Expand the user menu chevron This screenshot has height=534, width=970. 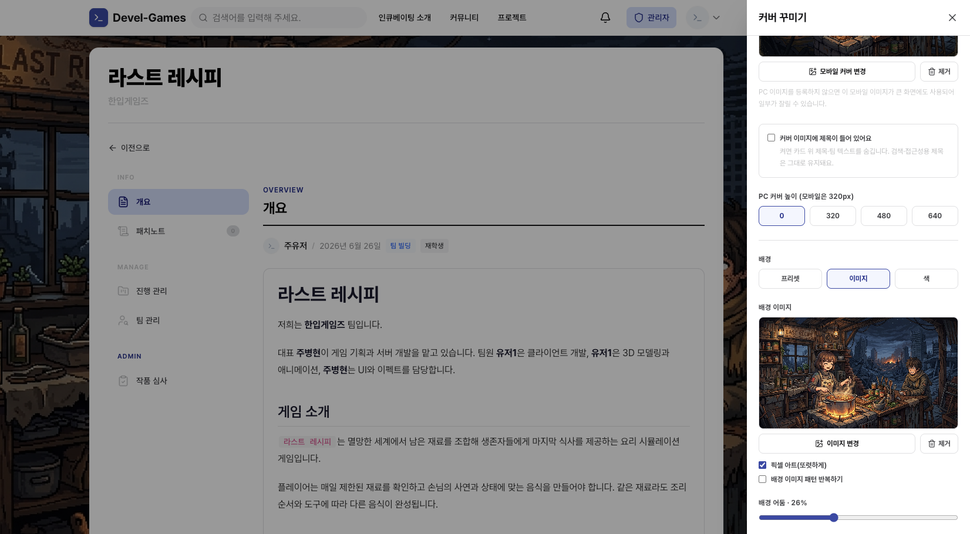pyautogui.click(x=716, y=18)
